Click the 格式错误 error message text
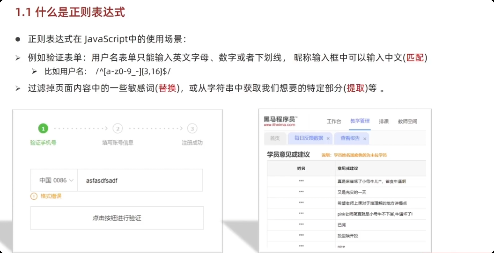The image size is (494, 253). [x=51, y=196]
